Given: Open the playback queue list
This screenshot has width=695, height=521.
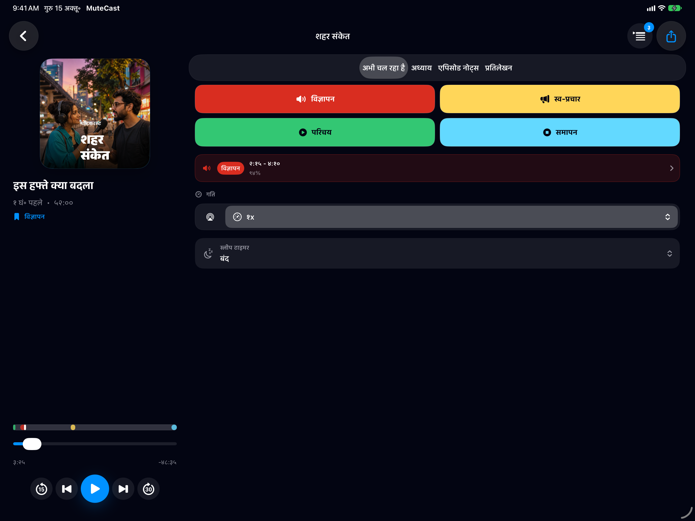Looking at the screenshot, I should [640, 36].
